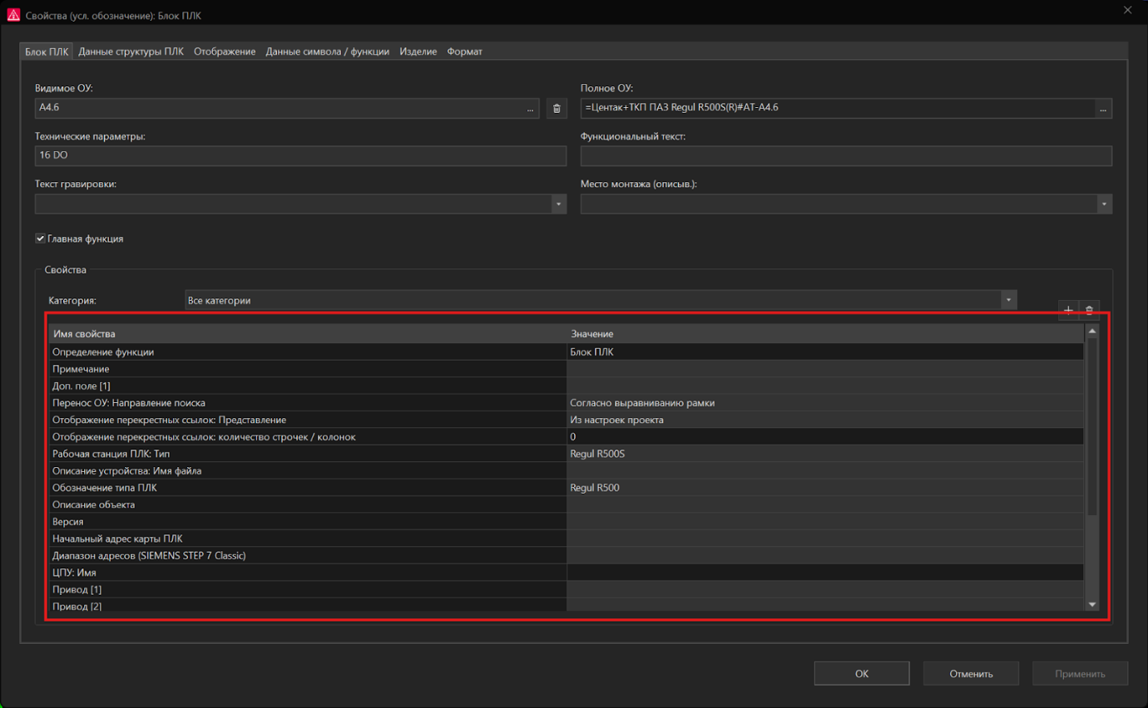Expand the Место монтажа dropdown

[1103, 204]
